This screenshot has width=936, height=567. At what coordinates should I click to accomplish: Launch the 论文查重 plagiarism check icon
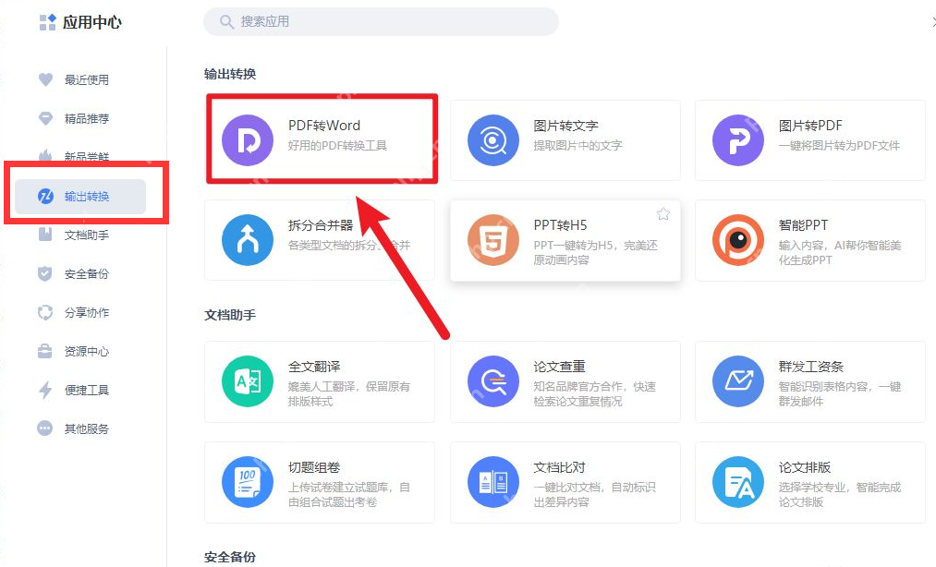tap(492, 381)
